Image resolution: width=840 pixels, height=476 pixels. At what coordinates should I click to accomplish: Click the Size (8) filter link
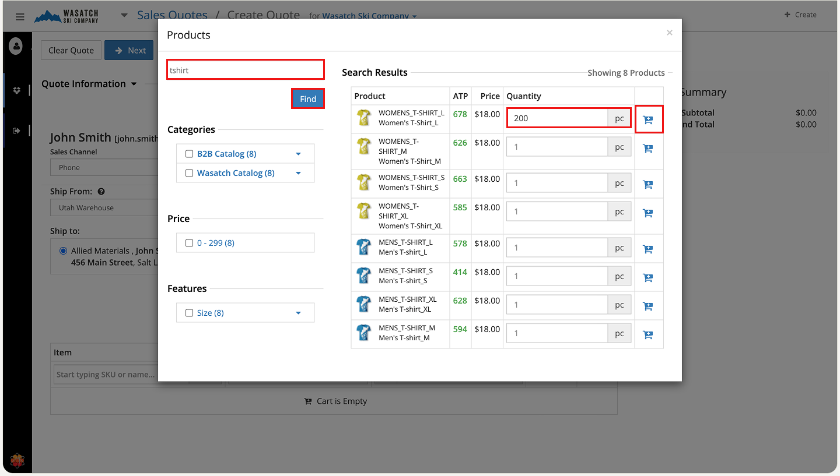210,313
